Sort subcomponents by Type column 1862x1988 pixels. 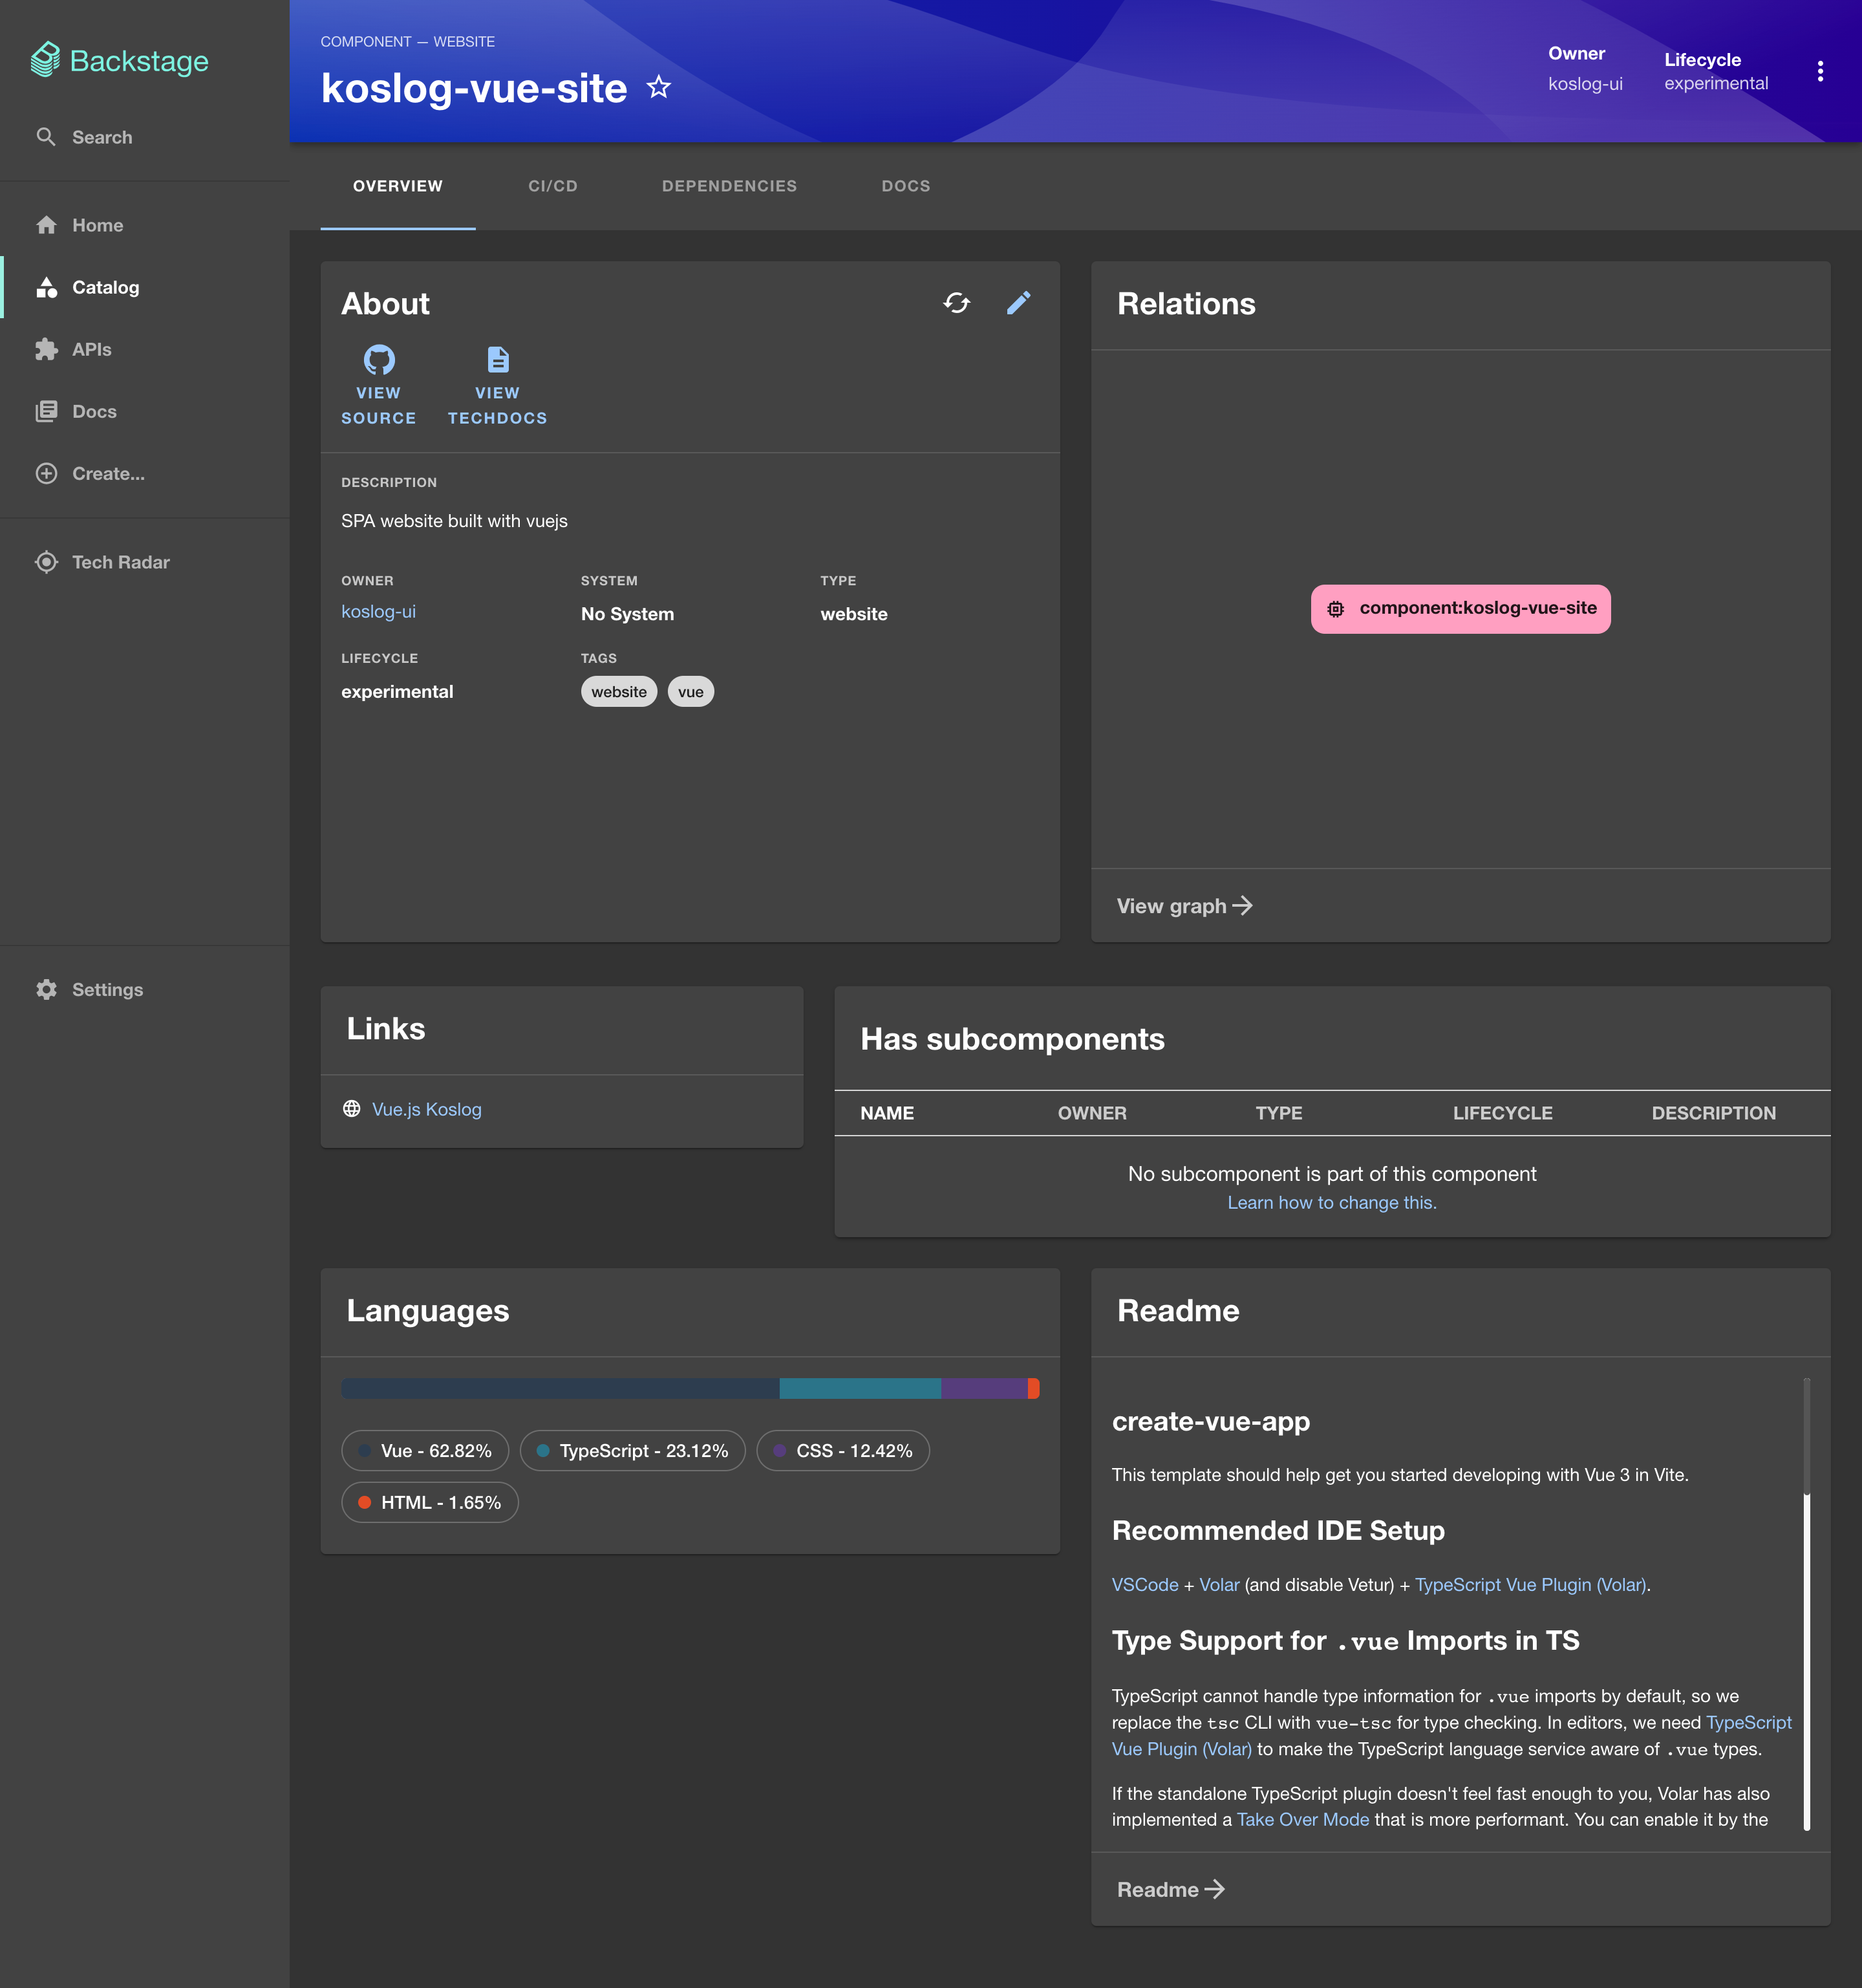coord(1278,1113)
